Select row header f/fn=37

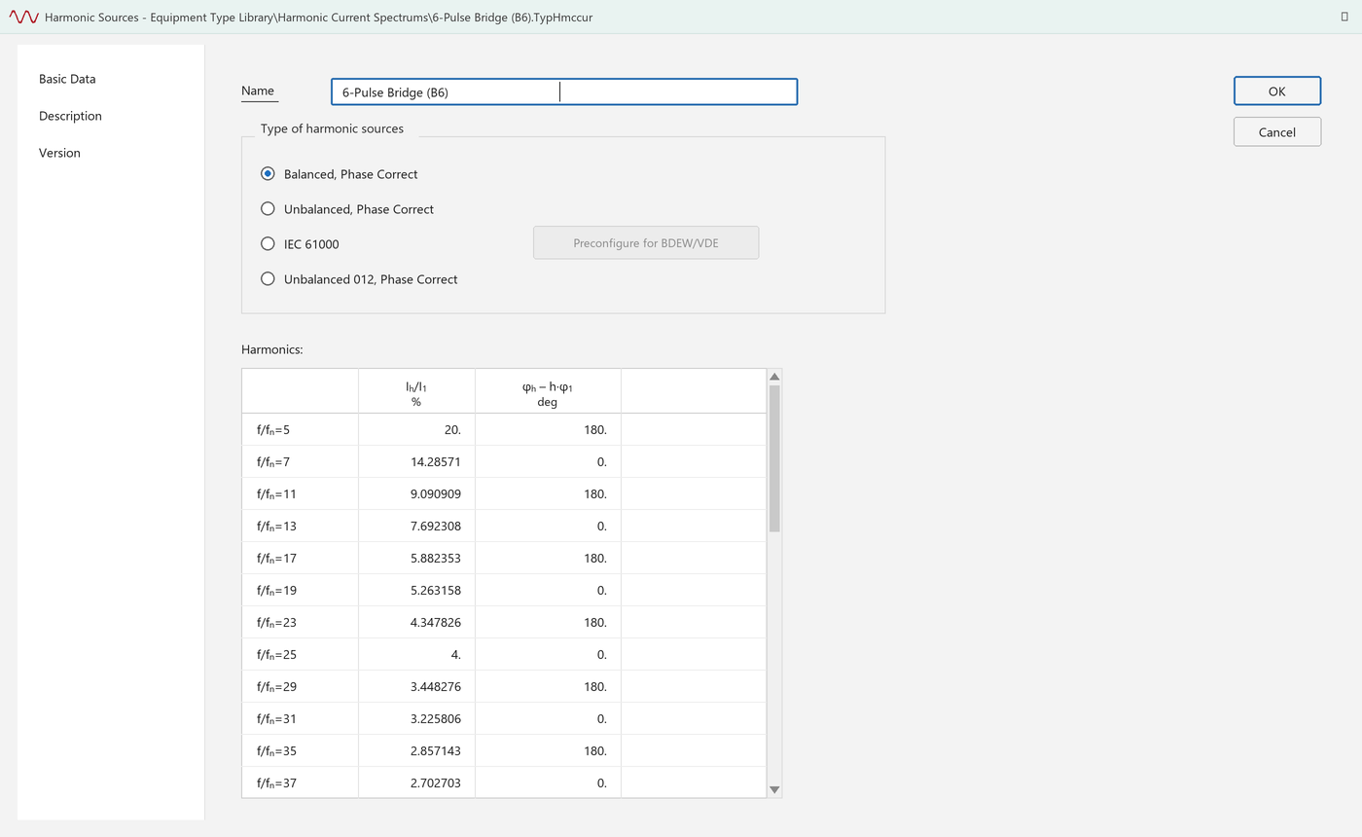(x=300, y=782)
